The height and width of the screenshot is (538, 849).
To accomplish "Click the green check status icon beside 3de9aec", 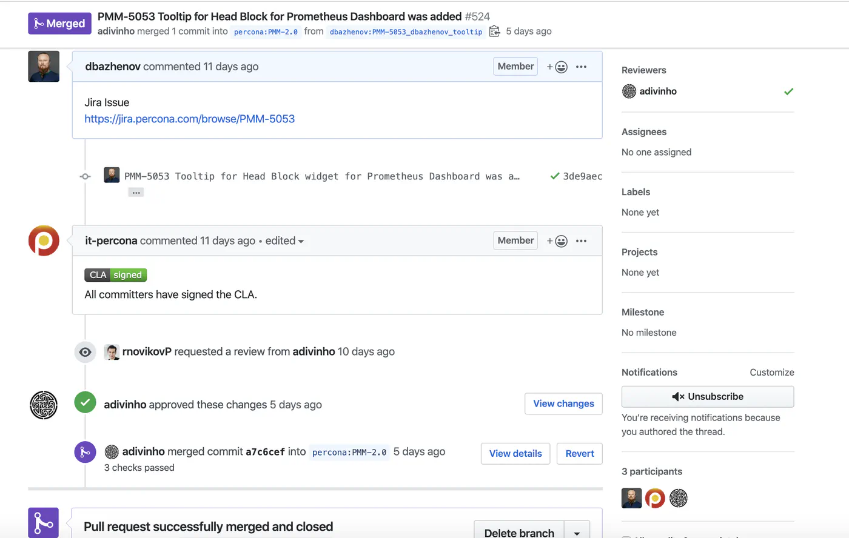I will 554,176.
